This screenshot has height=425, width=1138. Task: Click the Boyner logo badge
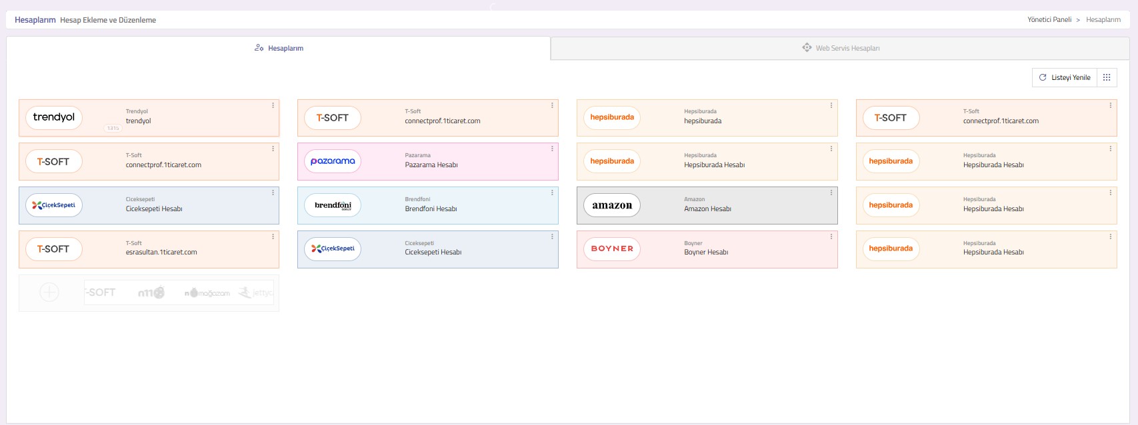coord(612,248)
